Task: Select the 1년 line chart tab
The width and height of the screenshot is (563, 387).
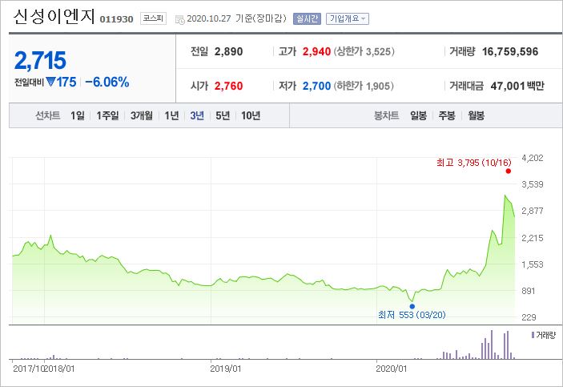Action: (171, 115)
